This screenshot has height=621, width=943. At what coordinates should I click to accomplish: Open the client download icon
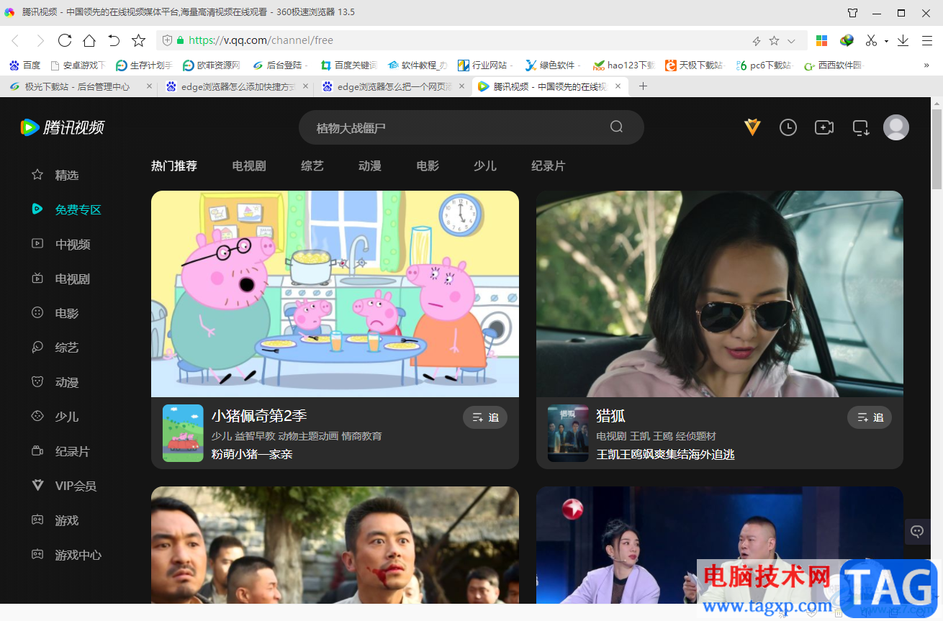(861, 128)
